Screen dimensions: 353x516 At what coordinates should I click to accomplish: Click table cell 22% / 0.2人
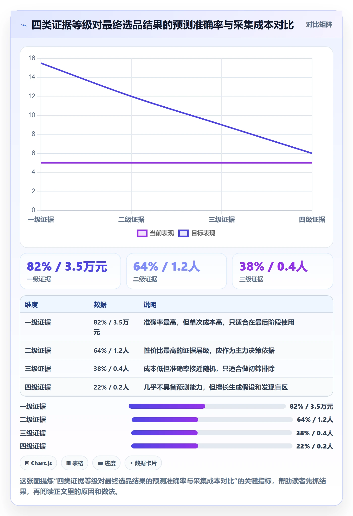pos(111,387)
